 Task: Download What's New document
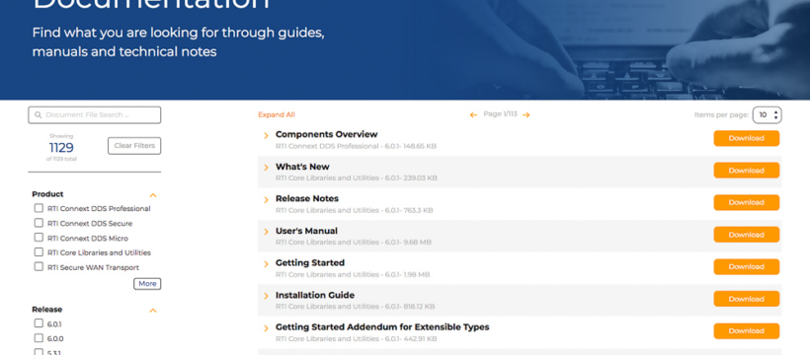747,171
